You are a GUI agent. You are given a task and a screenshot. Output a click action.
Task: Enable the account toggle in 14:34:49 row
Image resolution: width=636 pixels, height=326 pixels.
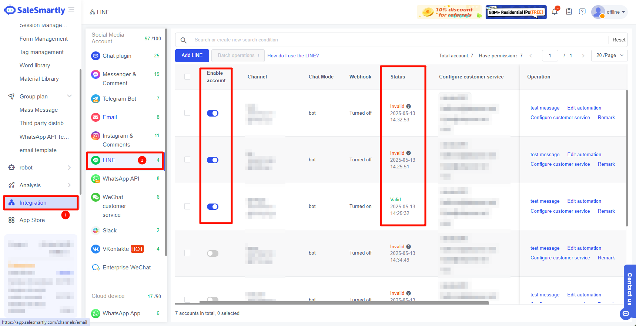pos(212,253)
